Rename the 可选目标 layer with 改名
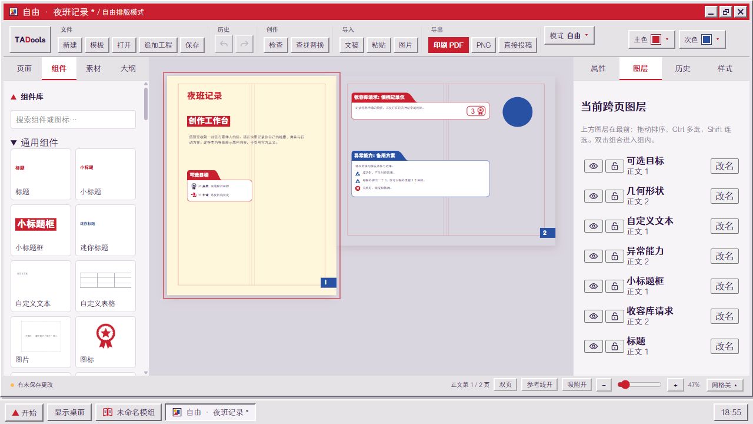The image size is (753, 424). [x=725, y=166]
